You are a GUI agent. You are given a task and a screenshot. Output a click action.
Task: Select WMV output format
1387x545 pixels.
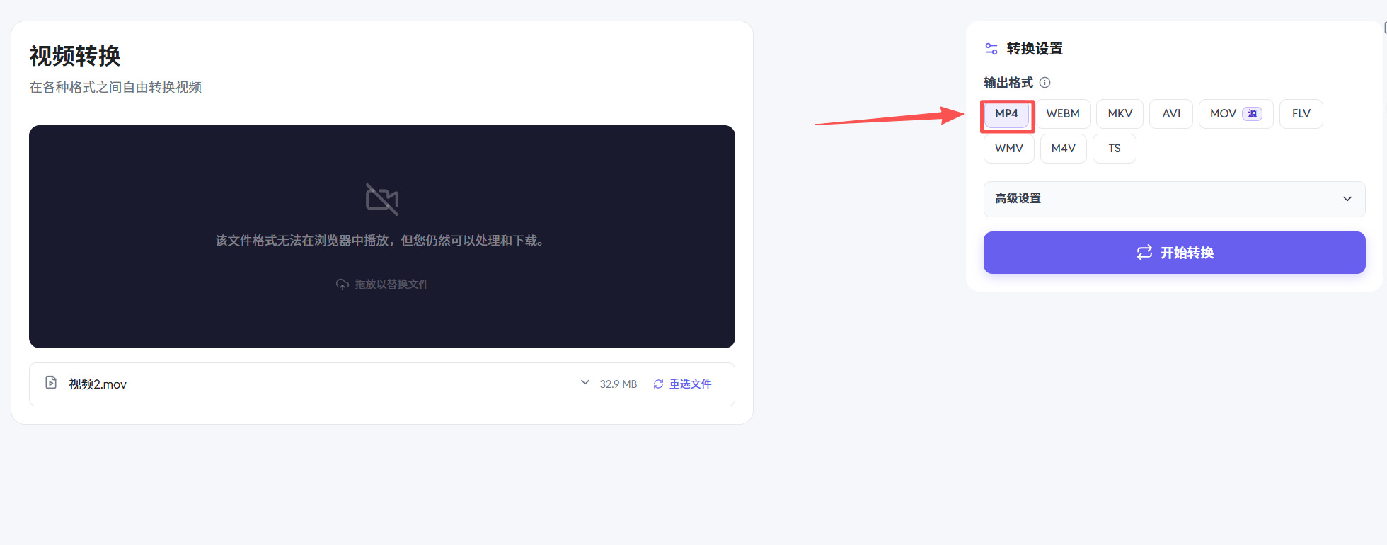(x=1009, y=149)
